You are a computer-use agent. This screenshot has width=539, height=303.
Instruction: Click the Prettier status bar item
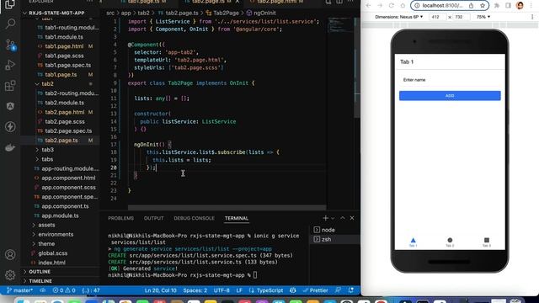click(x=316, y=290)
